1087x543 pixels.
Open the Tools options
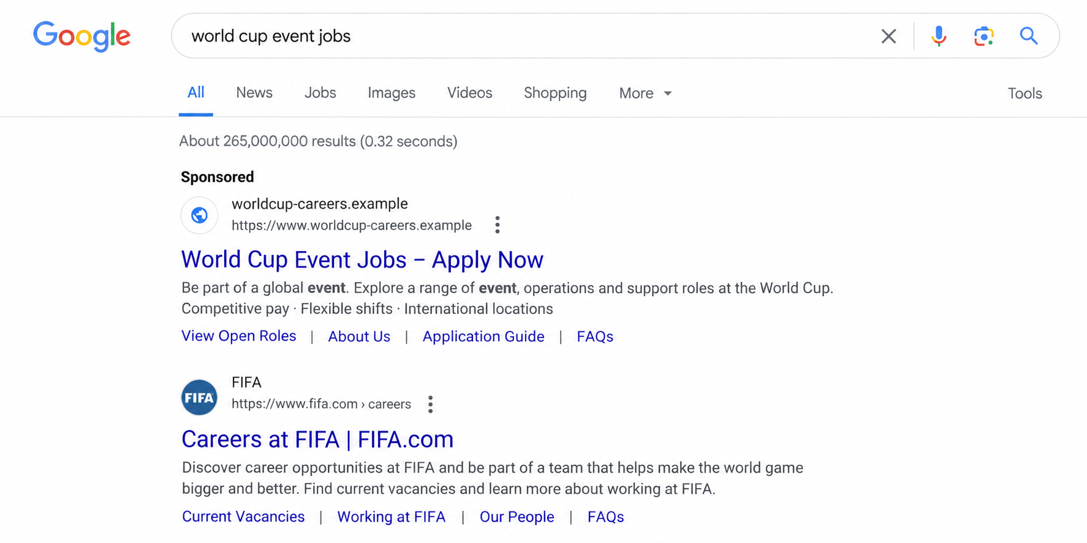(1025, 93)
